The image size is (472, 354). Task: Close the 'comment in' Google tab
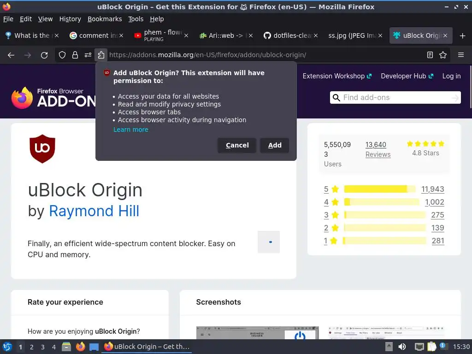coord(121,35)
